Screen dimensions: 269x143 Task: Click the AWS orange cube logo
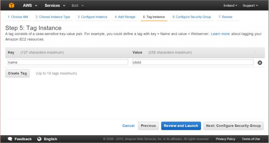12,5
